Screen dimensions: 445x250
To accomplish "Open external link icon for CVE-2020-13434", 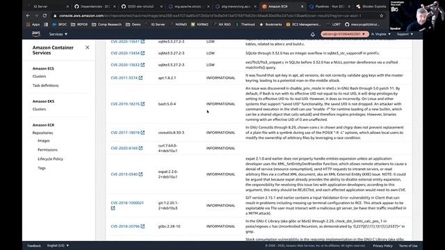I will pos(143,53).
